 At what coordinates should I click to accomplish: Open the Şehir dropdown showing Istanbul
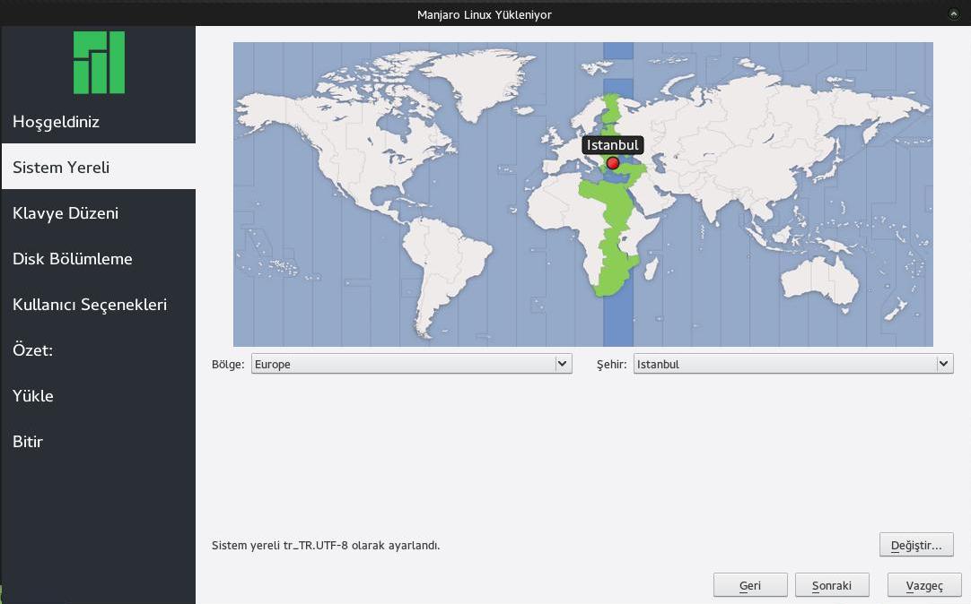click(x=792, y=364)
